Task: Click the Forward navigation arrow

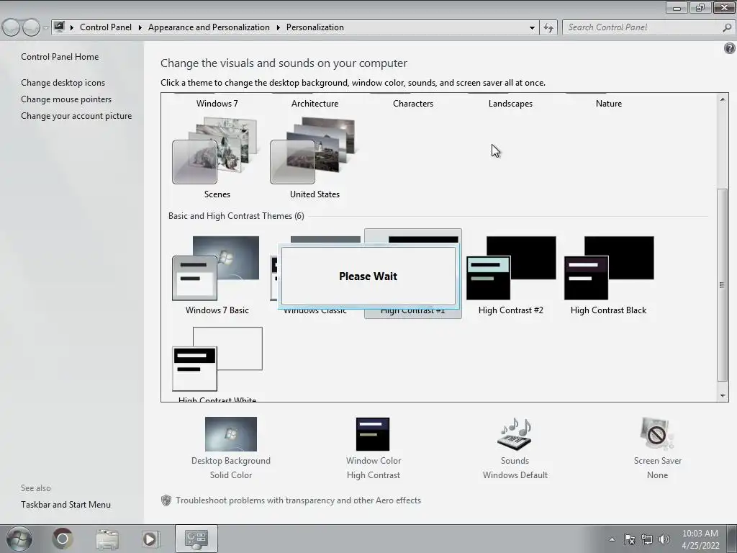Action: 31,28
